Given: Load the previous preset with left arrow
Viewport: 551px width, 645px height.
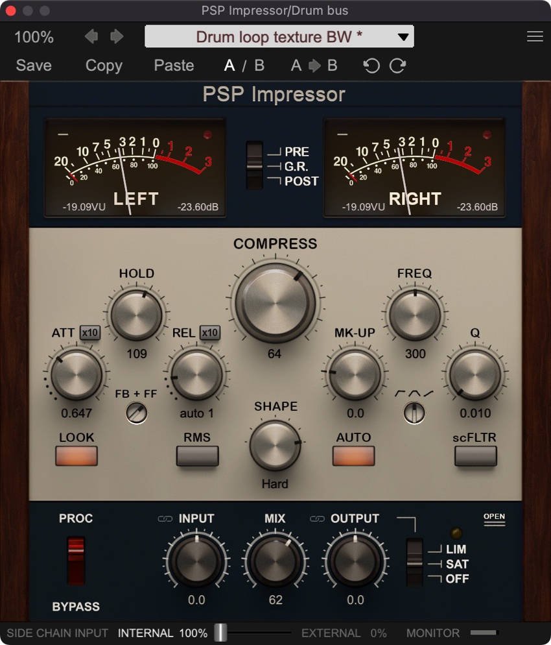Looking at the screenshot, I should (91, 36).
